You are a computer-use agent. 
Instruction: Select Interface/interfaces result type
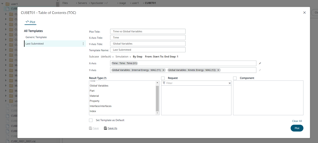101,106
